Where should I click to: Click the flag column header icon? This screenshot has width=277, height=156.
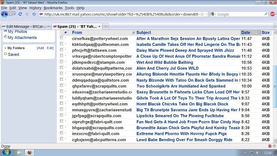pyautogui.click(x=66, y=32)
